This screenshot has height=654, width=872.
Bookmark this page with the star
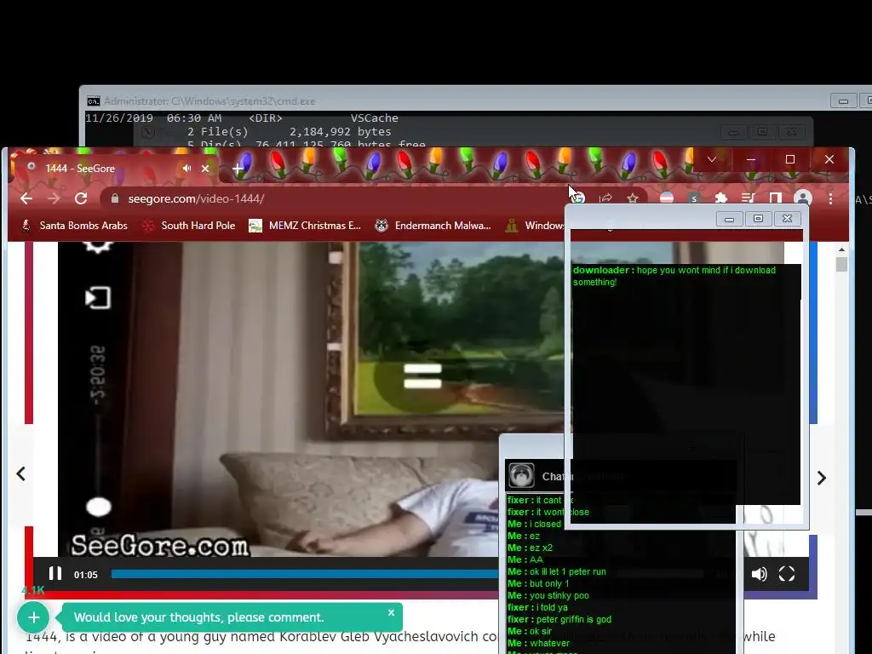[x=633, y=198]
